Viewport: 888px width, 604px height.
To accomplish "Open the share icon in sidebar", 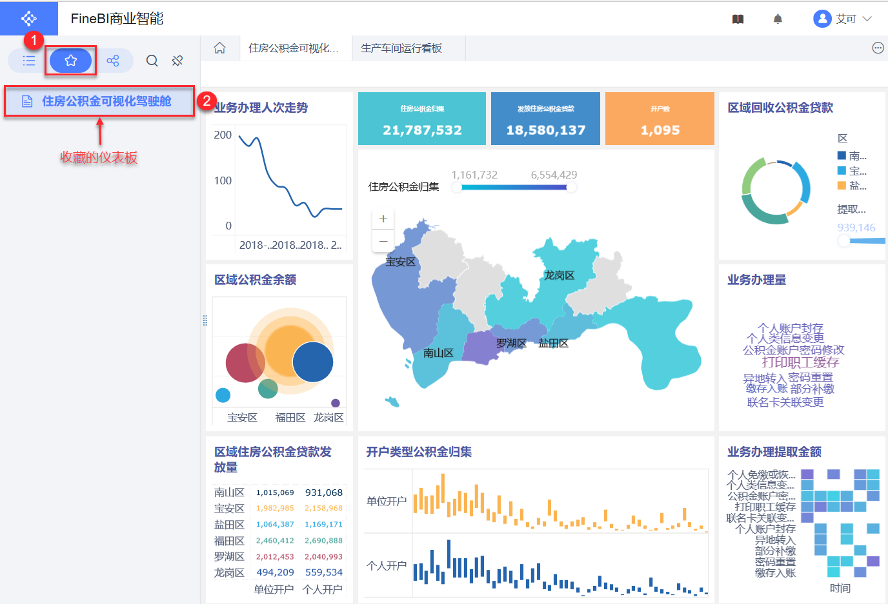I will [x=113, y=61].
